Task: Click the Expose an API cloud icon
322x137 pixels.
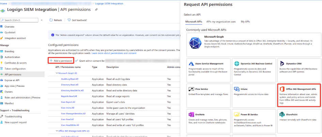Action: click(2, 80)
